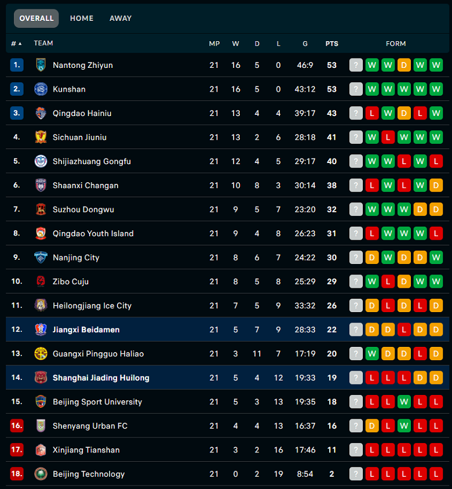
Task: Sort table by the # rank column
Action: pos(16,44)
